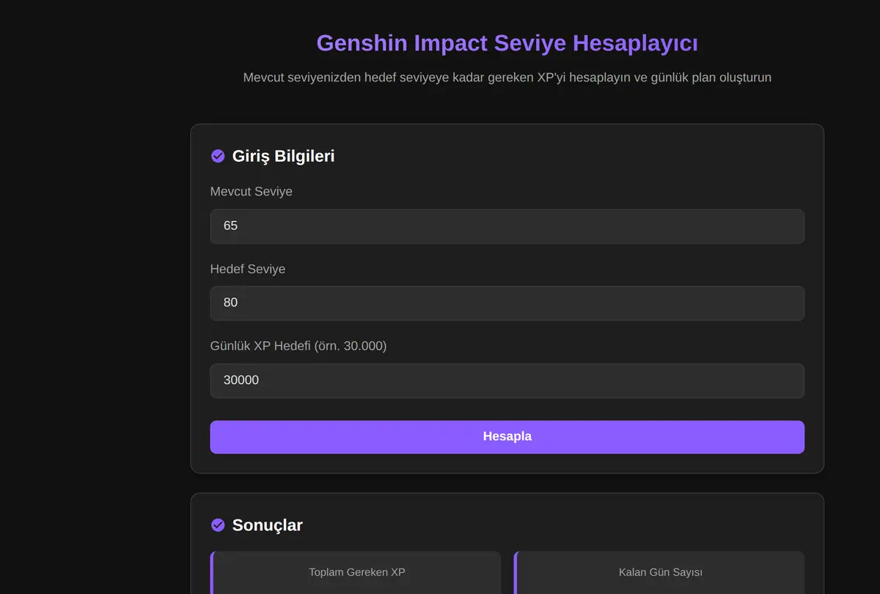Select the Kalan Gün Sayısı card
Image resolution: width=880 pixels, height=594 pixels.
(659, 573)
